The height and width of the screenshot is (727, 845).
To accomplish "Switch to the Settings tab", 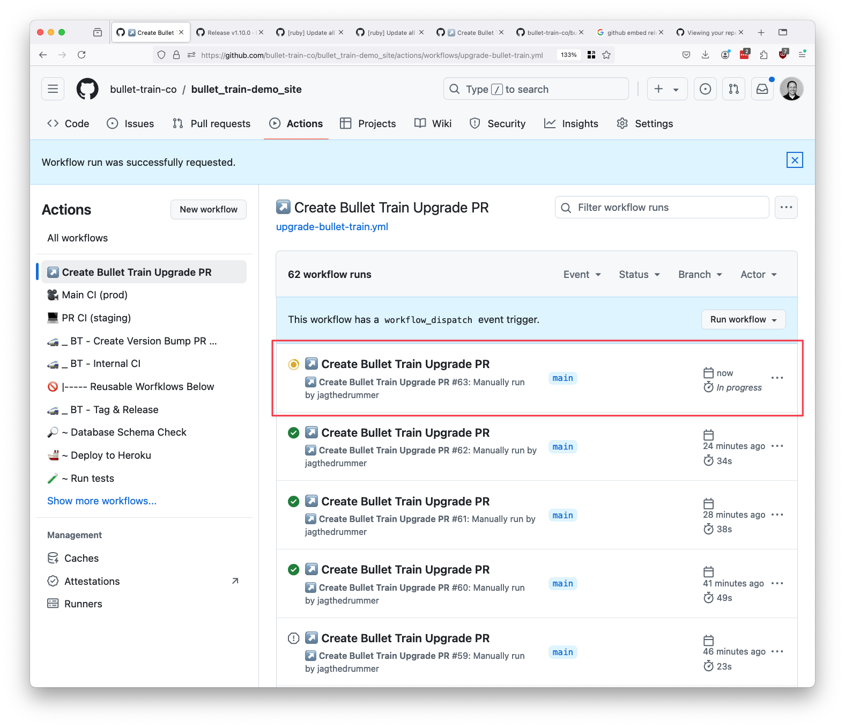I will 644,124.
